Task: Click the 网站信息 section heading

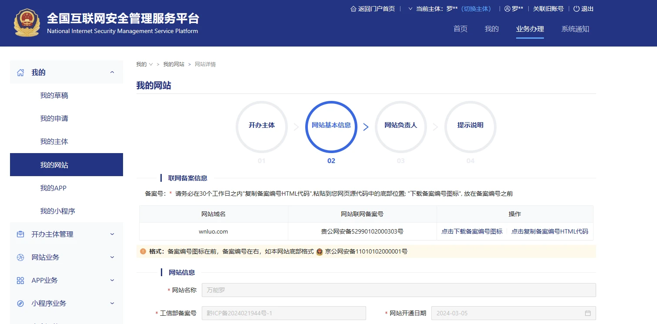Action: [x=182, y=272]
